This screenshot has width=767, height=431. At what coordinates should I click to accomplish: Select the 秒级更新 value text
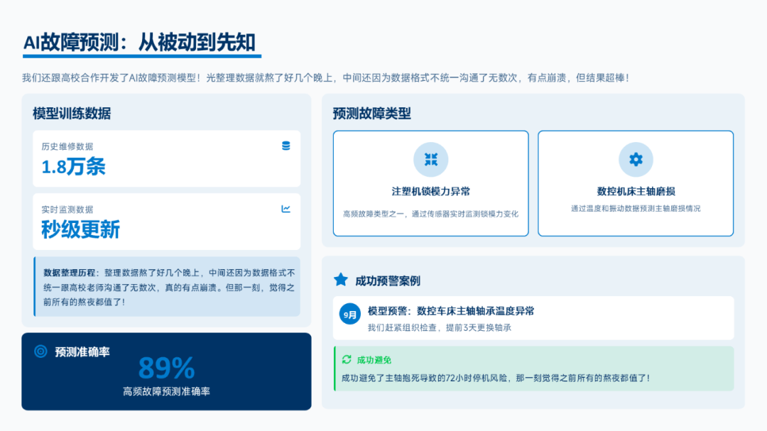coord(80,229)
